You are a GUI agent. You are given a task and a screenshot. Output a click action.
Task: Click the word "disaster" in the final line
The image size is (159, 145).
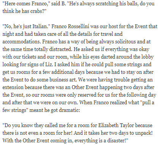coord(116,140)
